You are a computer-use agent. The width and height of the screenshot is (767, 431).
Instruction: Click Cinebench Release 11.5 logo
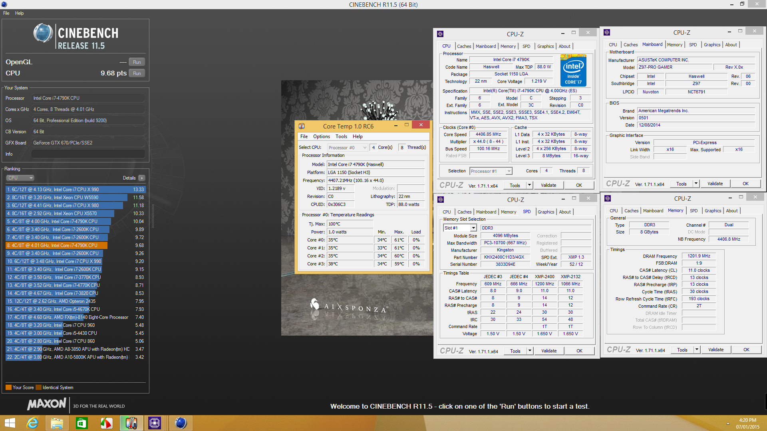point(76,36)
